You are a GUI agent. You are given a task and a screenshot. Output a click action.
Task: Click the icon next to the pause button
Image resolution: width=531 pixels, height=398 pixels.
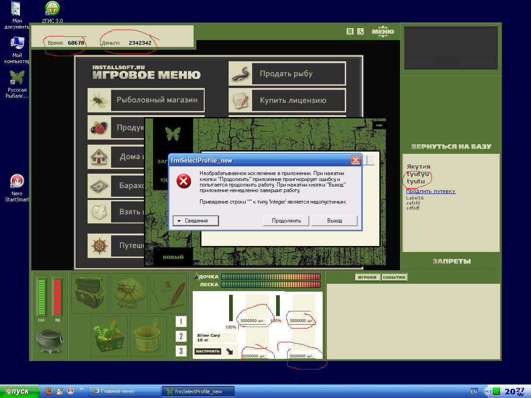pos(360,31)
